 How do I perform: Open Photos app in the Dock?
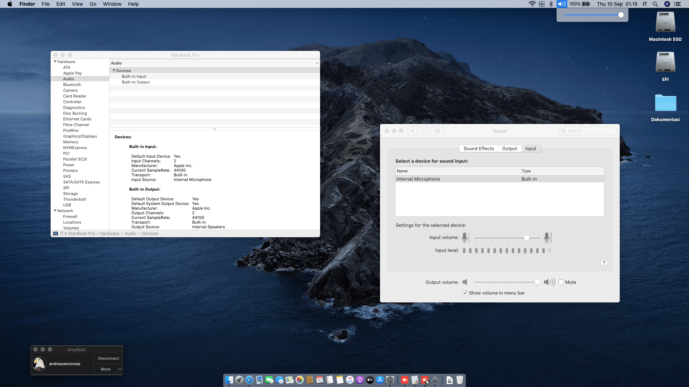click(x=300, y=380)
